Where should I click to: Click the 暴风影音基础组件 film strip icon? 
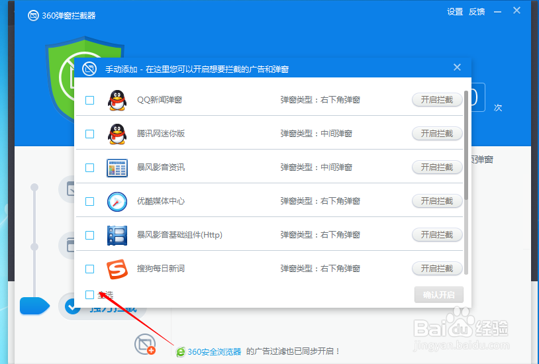pyautogui.click(x=117, y=236)
